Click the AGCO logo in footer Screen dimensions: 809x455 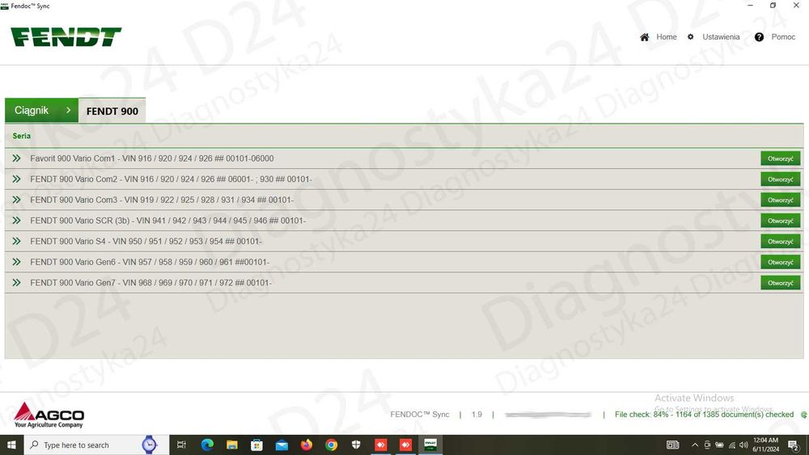click(x=49, y=415)
